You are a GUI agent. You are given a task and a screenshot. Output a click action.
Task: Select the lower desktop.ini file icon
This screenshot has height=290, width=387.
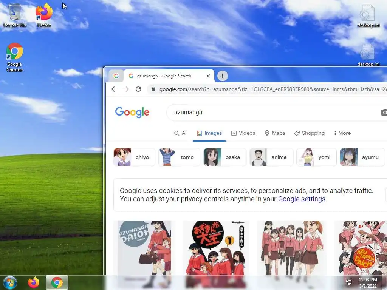[x=368, y=55]
